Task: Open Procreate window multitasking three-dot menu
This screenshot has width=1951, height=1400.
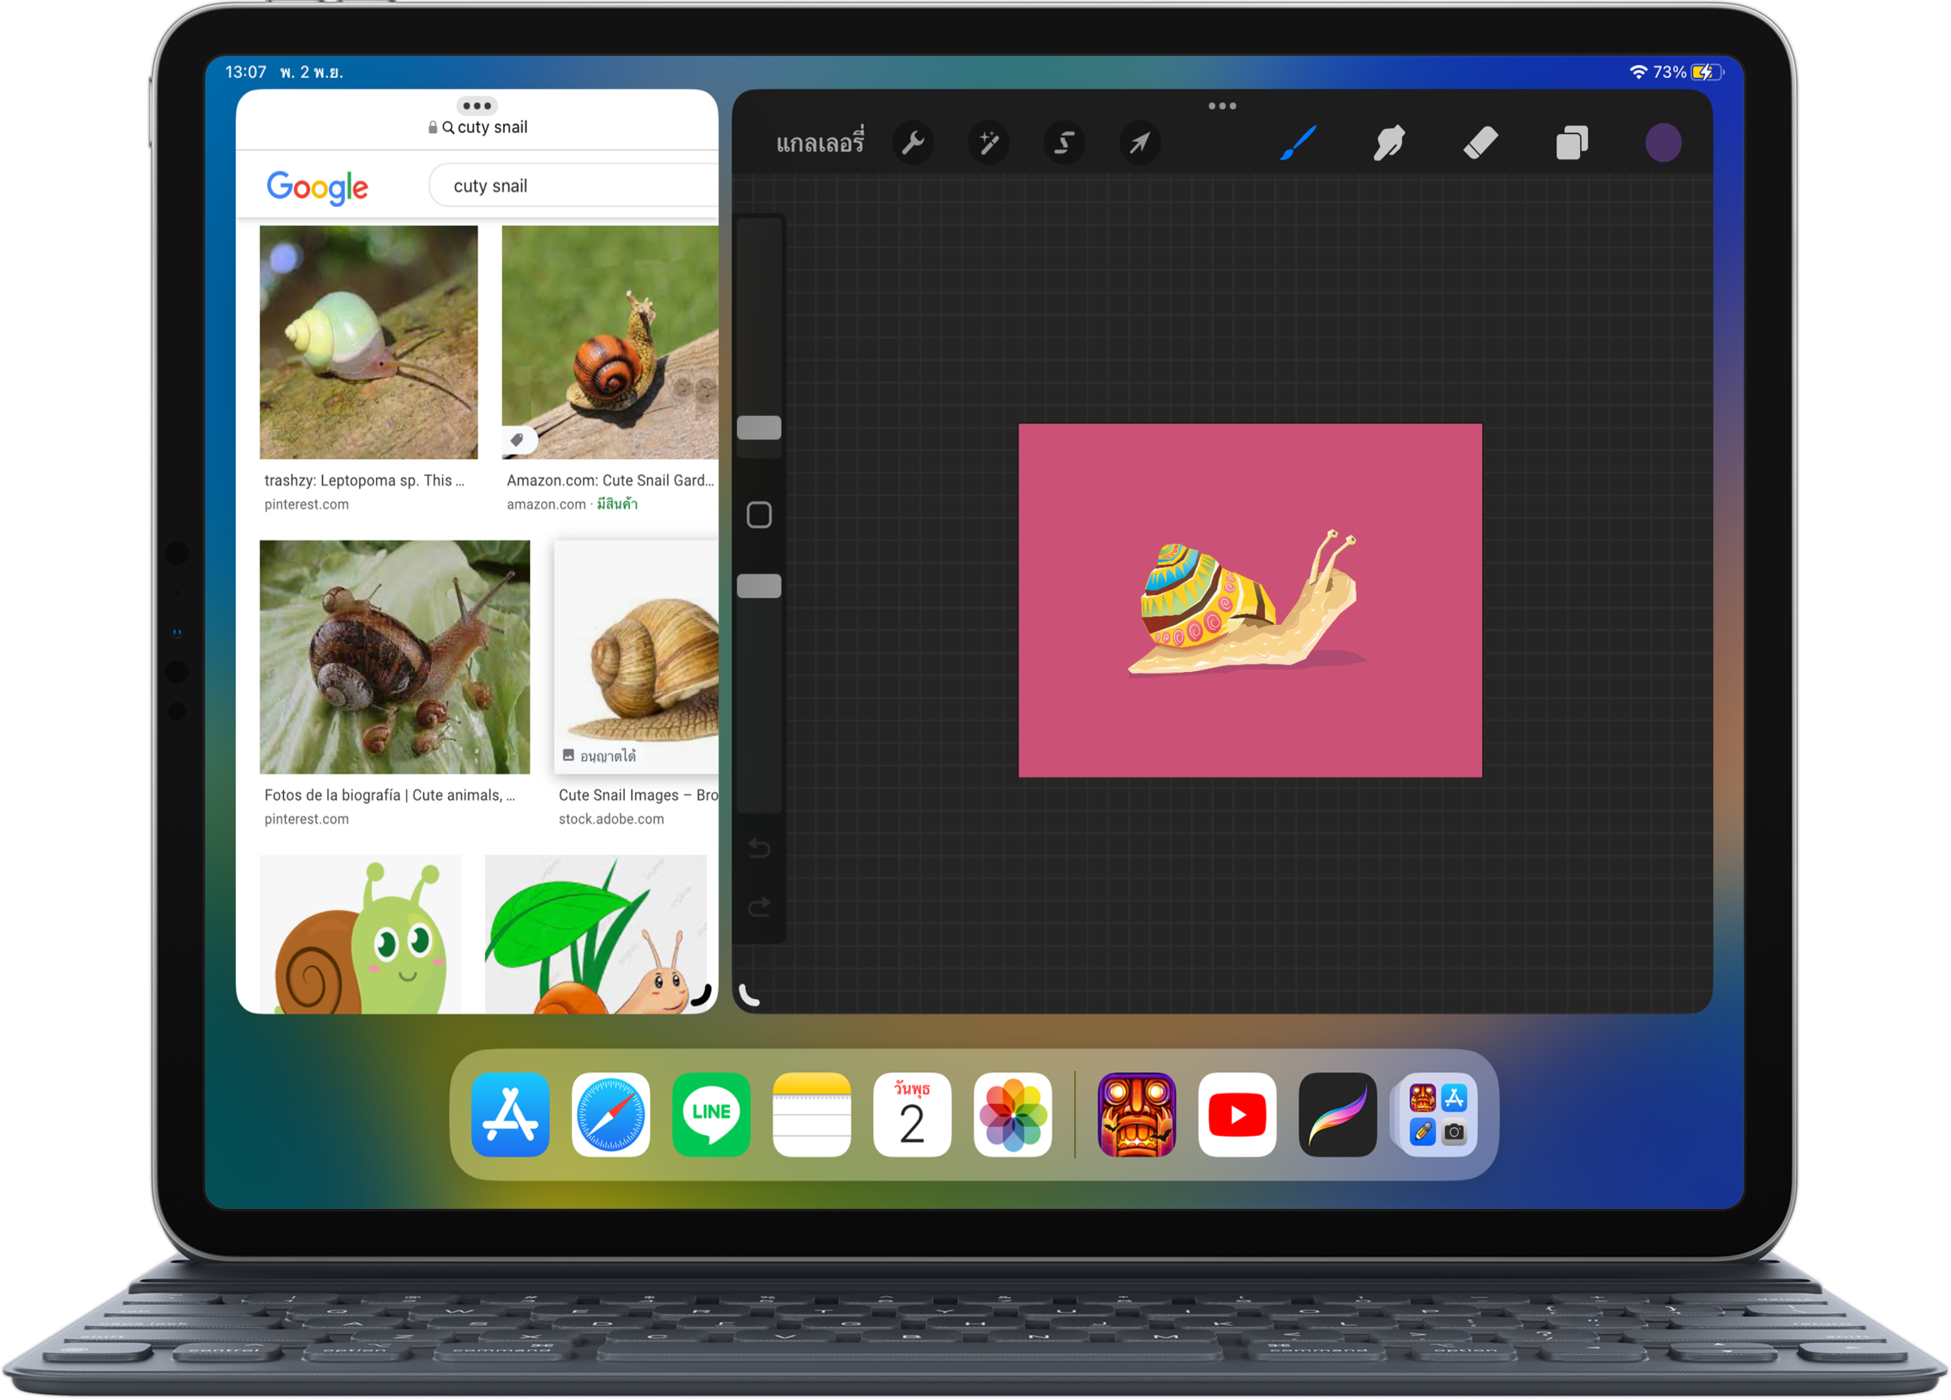Action: click(1221, 106)
